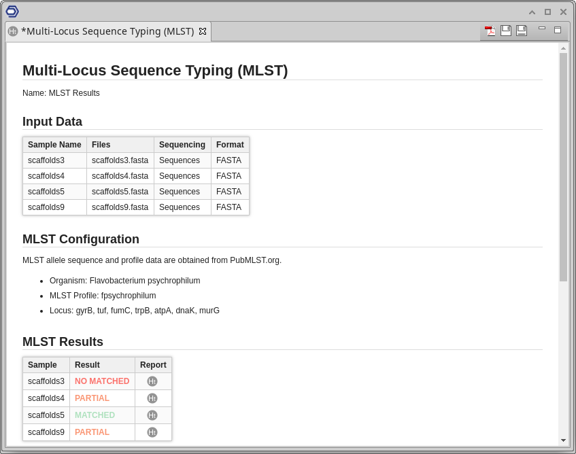Roll up the window with the title bar arrow
The width and height of the screenshot is (576, 454).
(532, 12)
